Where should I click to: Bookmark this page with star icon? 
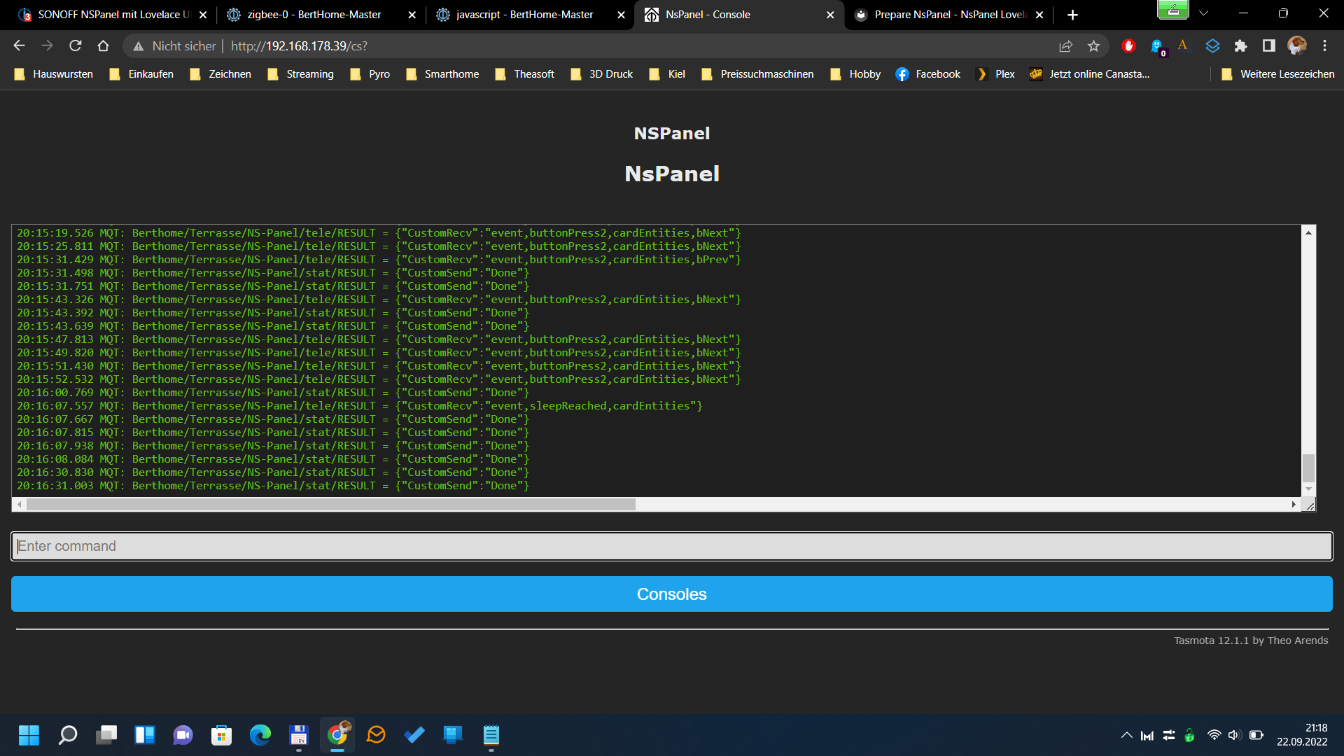pos(1093,46)
